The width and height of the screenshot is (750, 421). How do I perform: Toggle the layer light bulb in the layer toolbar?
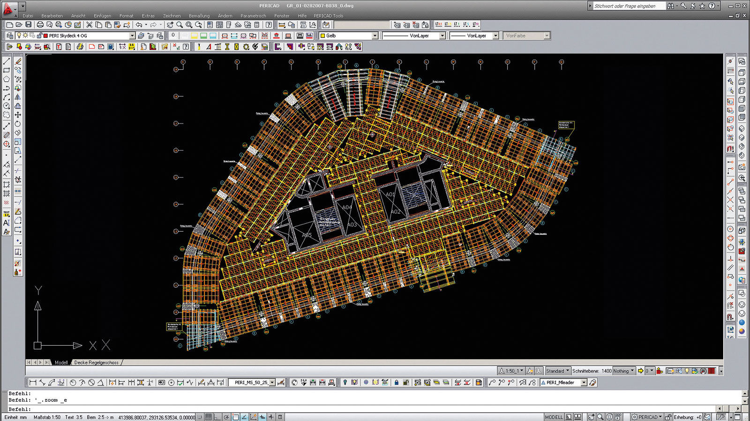[19, 36]
